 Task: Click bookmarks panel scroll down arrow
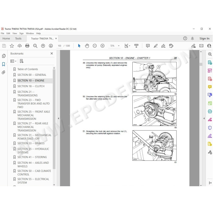(x=54, y=185)
